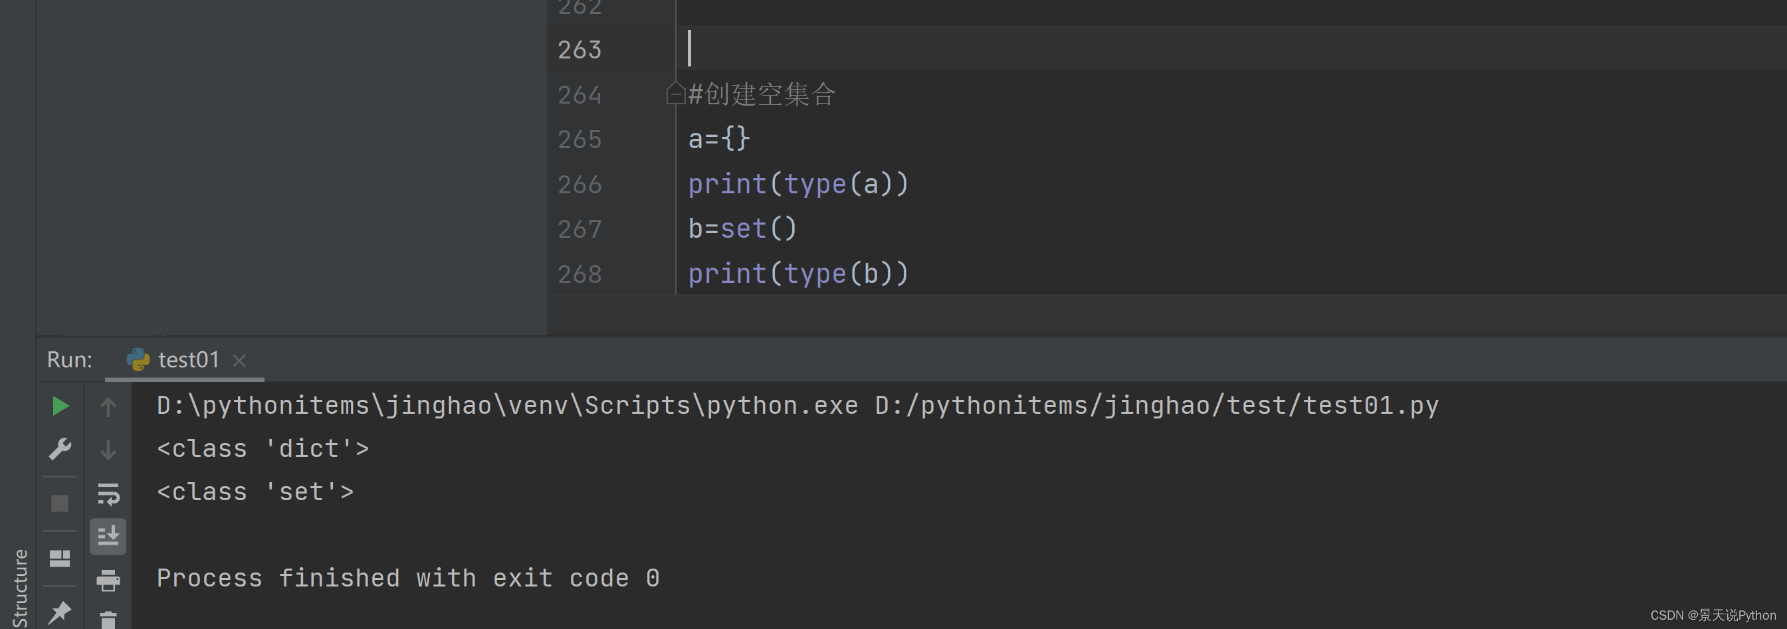
Task: Click 'Process finished with exit code 0' text
Action: click(408, 579)
